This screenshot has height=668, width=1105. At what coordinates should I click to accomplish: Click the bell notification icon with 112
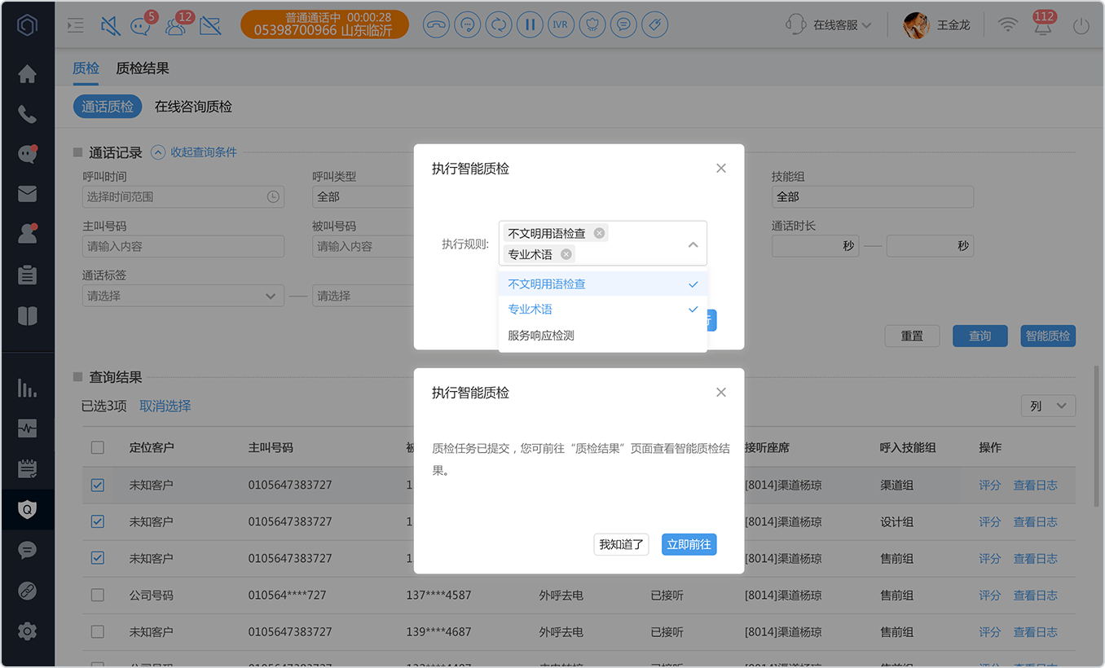pyautogui.click(x=1041, y=25)
